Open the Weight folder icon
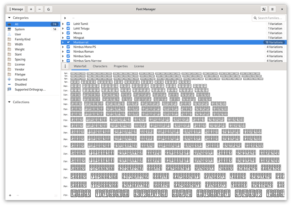This screenshot has height=206, width=292. 9,49
